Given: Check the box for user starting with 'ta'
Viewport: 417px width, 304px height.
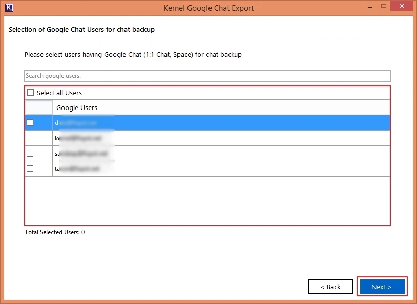Looking at the screenshot, I should [30, 169].
